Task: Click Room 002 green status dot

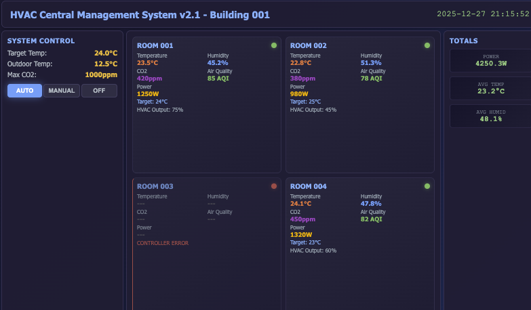Action: coord(427,45)
